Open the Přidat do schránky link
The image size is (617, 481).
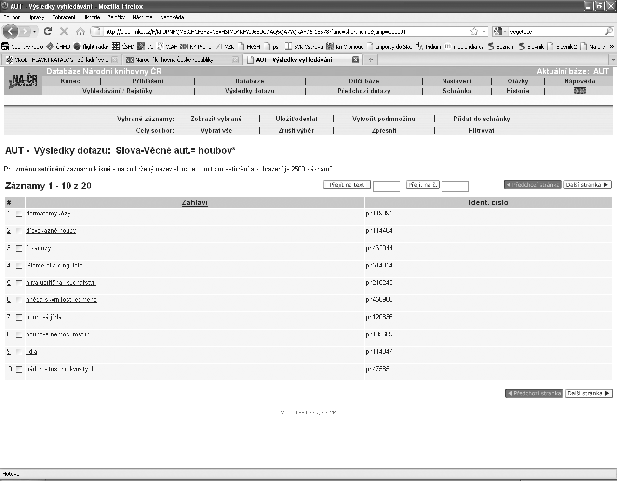(482, 119)
